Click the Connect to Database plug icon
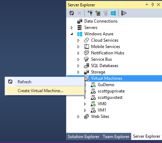 click(x=90, y=13)
